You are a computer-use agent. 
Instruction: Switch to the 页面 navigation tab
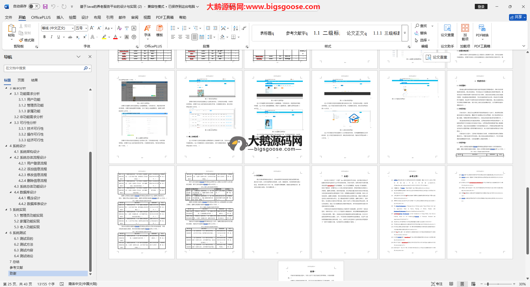[x=21, y=80]
